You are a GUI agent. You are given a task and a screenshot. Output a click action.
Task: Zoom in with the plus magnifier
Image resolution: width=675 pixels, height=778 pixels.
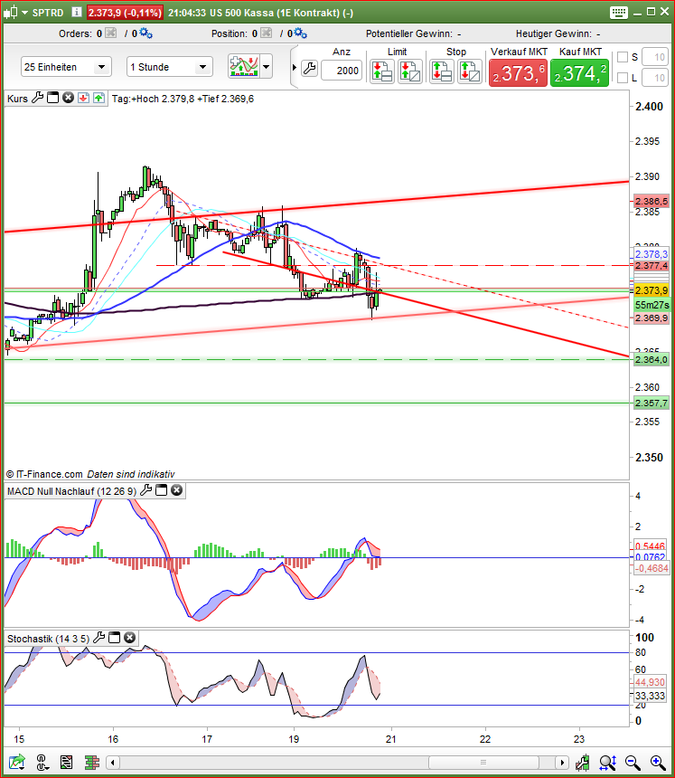coord(657,762)
